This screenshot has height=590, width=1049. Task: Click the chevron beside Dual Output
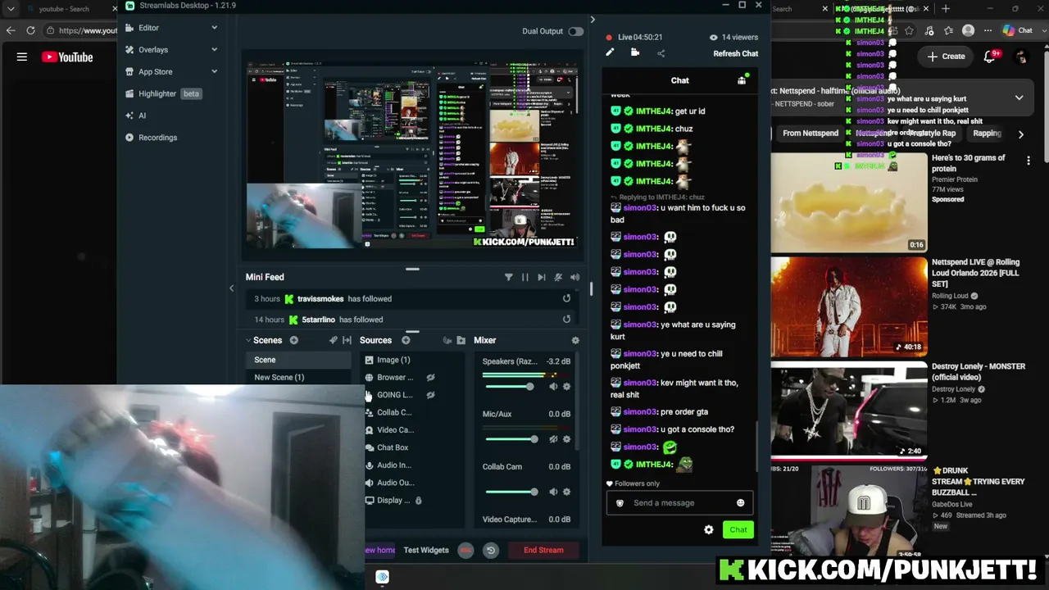pyautogui.click(x=593, y=20)
